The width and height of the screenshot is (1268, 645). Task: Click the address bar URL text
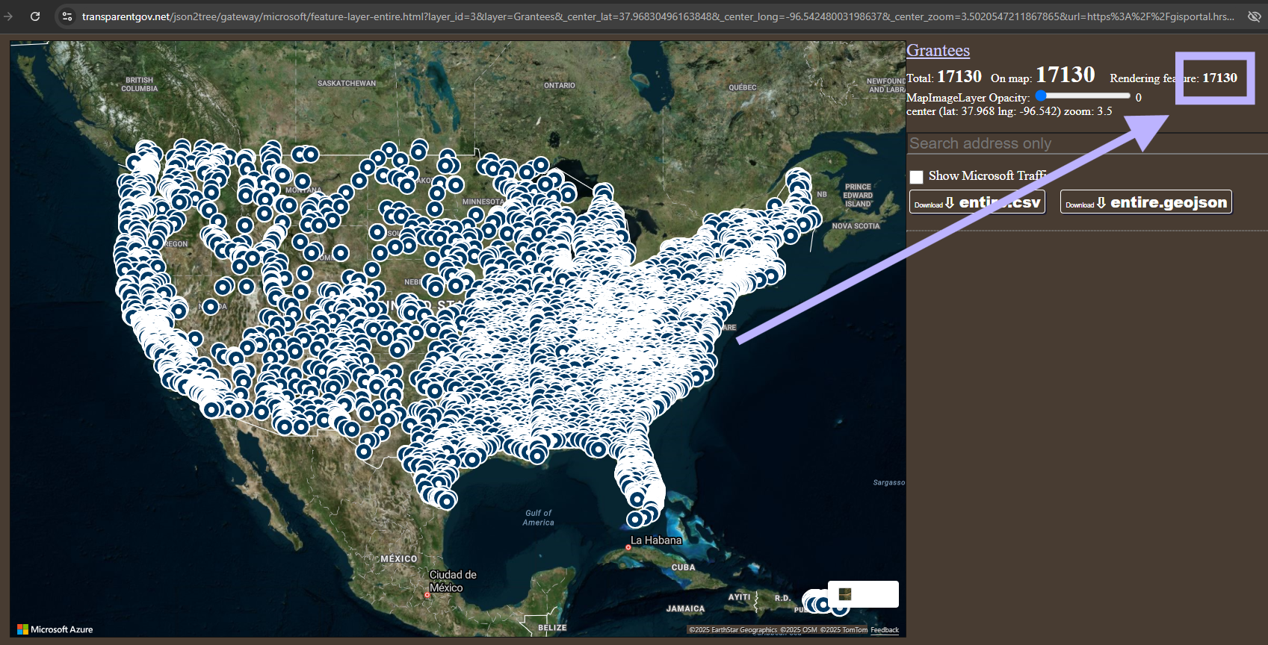pos(658,16)
